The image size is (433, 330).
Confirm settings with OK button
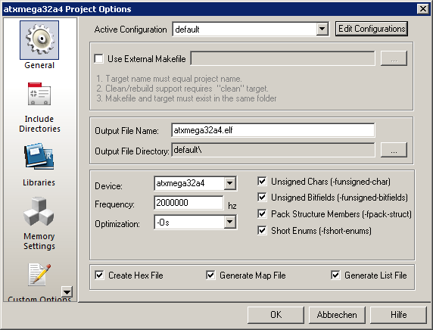[x=276, y=315]
